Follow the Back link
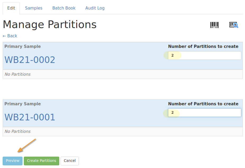This screenshot has height=168, width=245. [x=10, y=36]
